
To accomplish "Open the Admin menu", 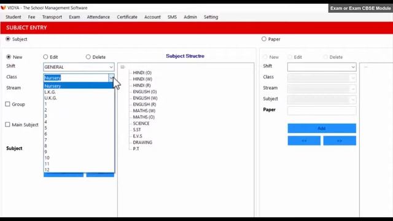I will coord(190,17).
